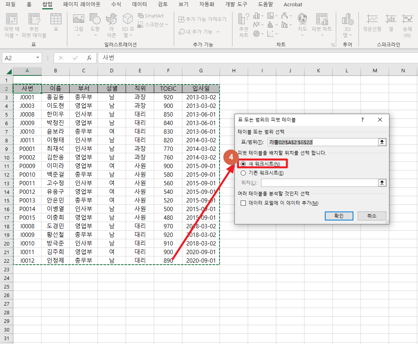Click the 스크린샷 tool
This screenshot has height=344, width=418.
coord(151,25)
